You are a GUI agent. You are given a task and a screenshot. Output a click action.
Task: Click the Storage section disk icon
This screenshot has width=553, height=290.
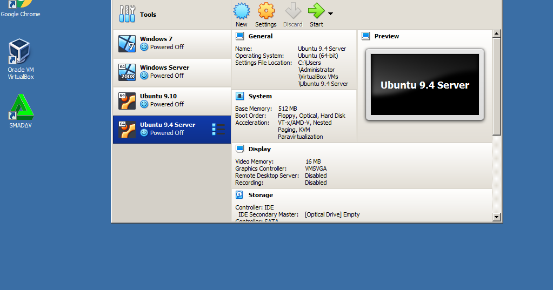pyautogui.click(x=239, y=194)
